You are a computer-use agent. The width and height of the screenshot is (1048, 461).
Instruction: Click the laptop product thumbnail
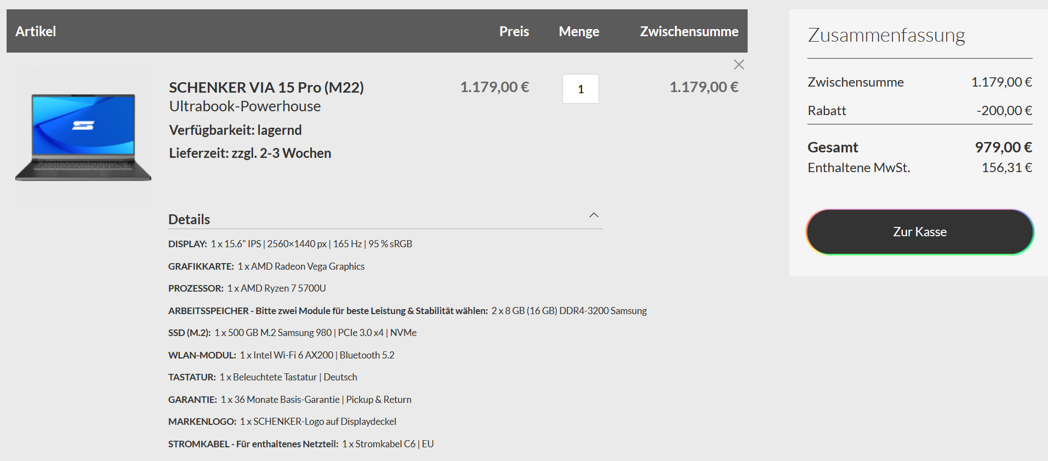point(83,137)
